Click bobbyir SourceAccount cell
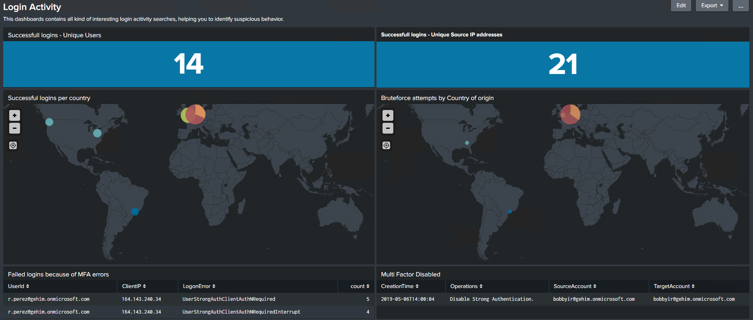753x320 pixels. (594, 299)
